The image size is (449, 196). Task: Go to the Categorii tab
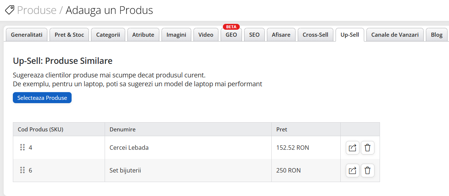tap(108, 35)
